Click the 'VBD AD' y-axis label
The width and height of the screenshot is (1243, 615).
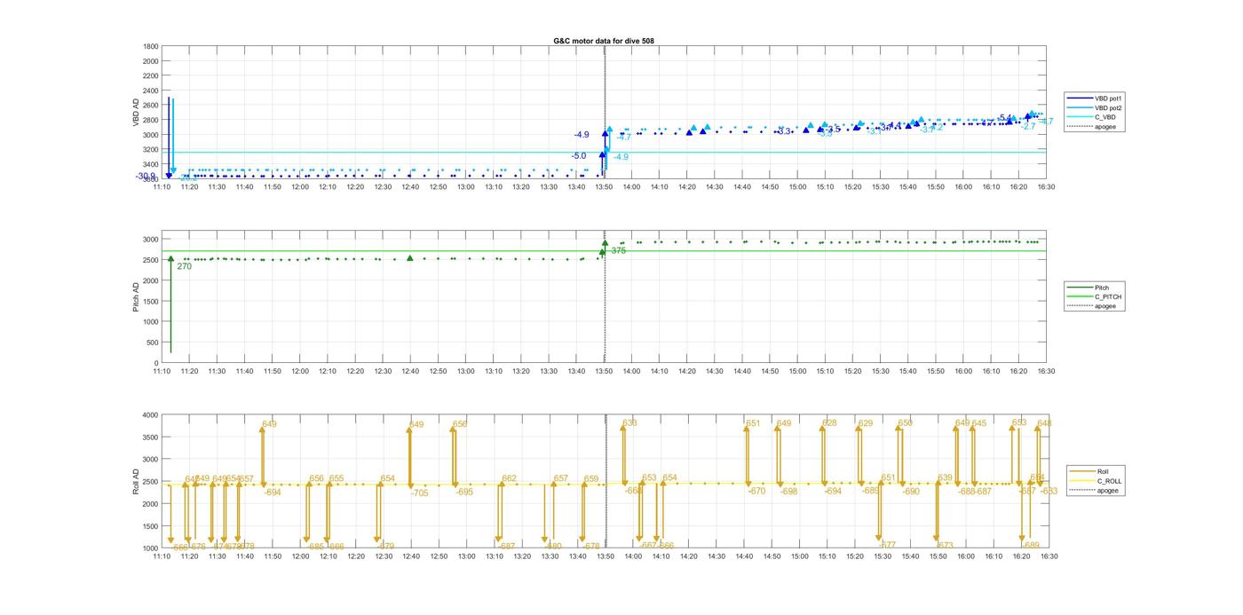click(x=138, y=113)
